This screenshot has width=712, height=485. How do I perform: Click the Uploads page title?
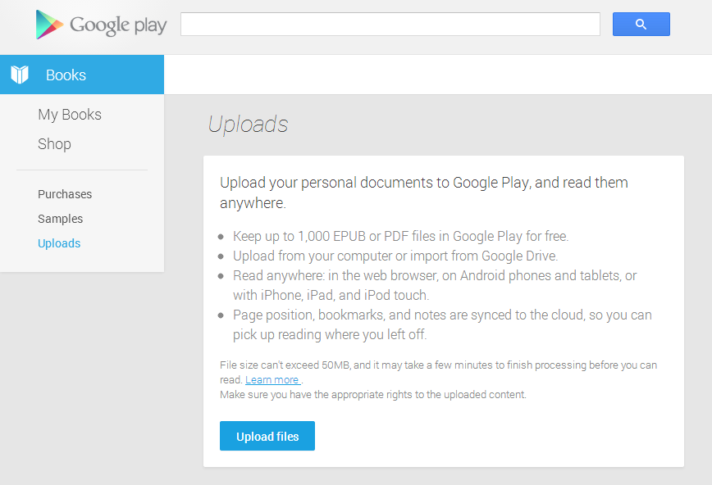(x=248, y=124)
